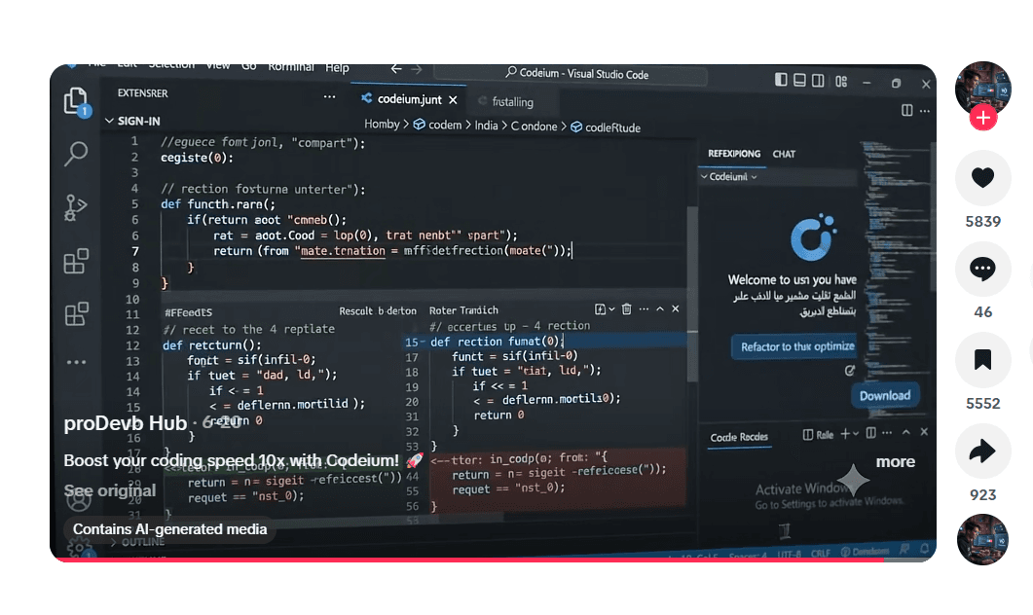Screen dimensions: 1033x615
Task: Fold code at line 15 arrow
Action: click(x=423, y=342)
